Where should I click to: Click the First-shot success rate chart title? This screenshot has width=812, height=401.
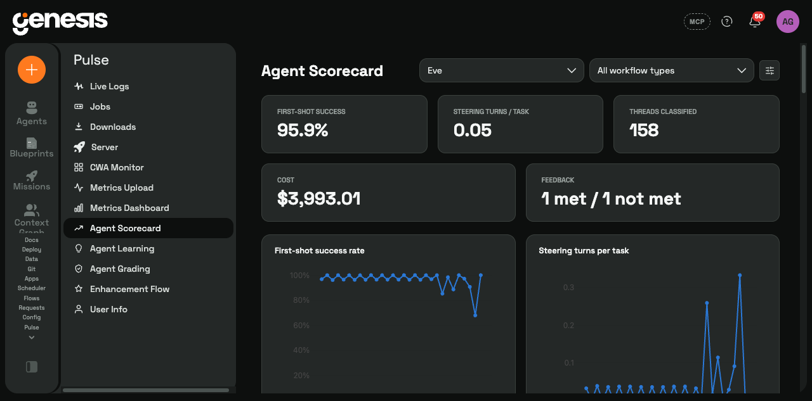pos(320,251)
